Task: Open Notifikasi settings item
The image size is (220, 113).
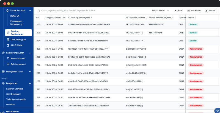Action: (x=11, y=104)
